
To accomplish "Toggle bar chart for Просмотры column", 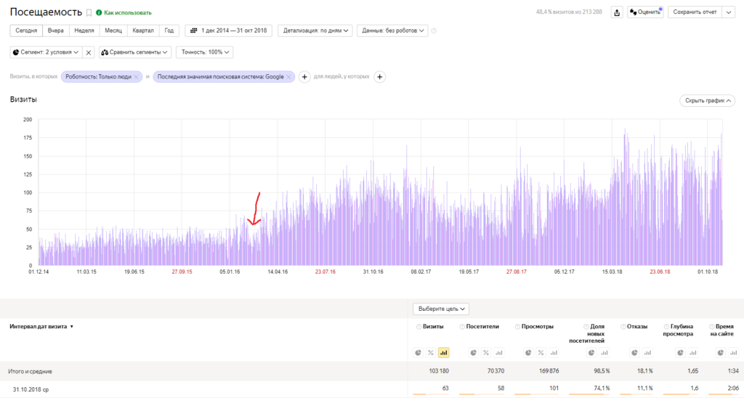I will (x=554, y=352).
